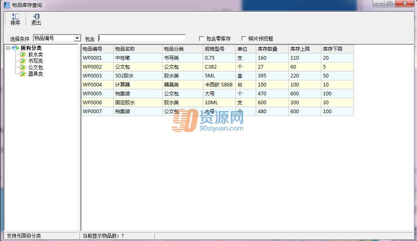Open the 选择条件 dropdown arrow

click(77, 38)
